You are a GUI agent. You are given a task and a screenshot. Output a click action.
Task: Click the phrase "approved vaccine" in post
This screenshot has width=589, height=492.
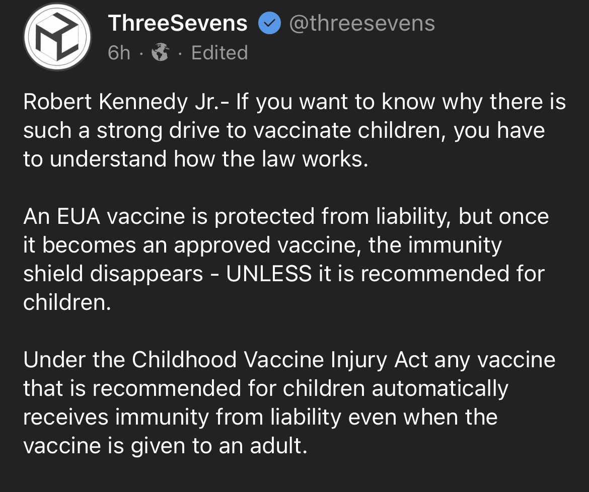[x=267, y=245]
